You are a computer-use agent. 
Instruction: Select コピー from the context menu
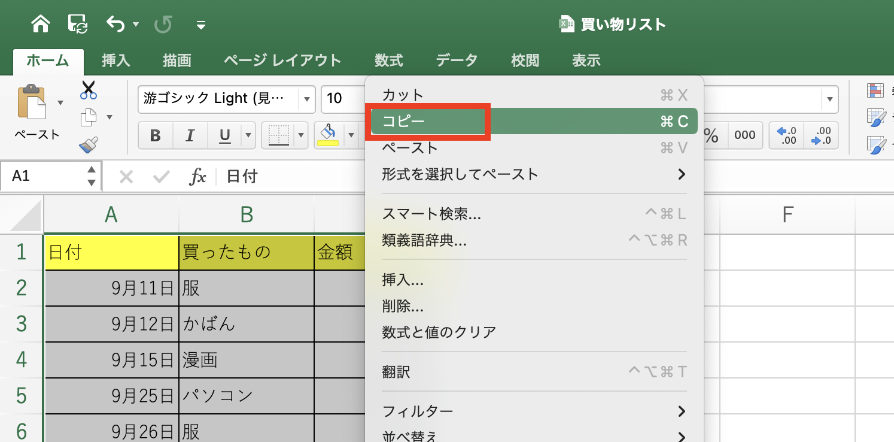pyautogui.click(x=428, y=120)
